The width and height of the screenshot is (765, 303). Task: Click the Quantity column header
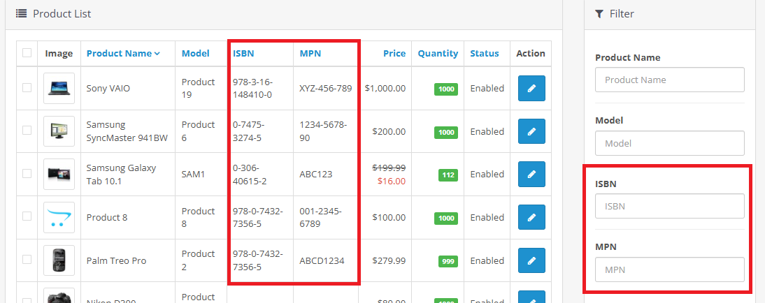(x=438, y=53)
